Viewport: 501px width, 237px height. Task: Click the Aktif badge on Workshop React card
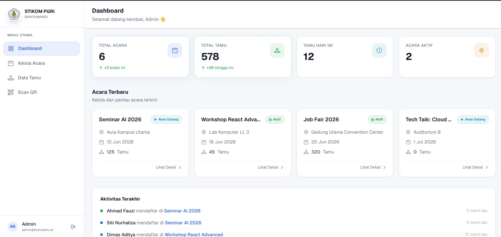[275, 119]
